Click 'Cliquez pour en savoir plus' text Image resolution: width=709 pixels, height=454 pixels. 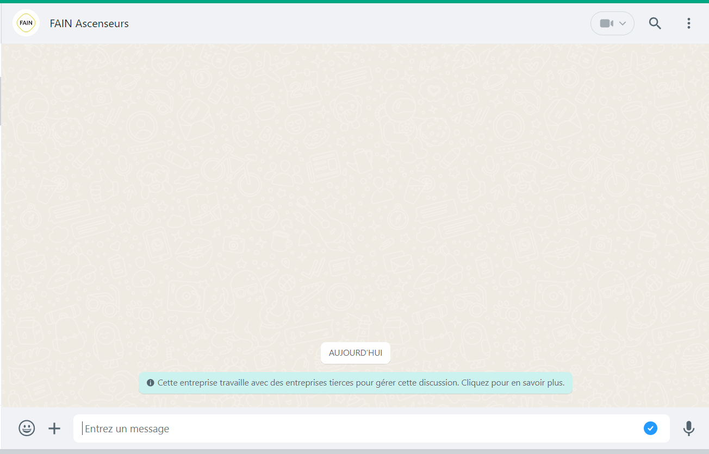[x=513, y=383]
